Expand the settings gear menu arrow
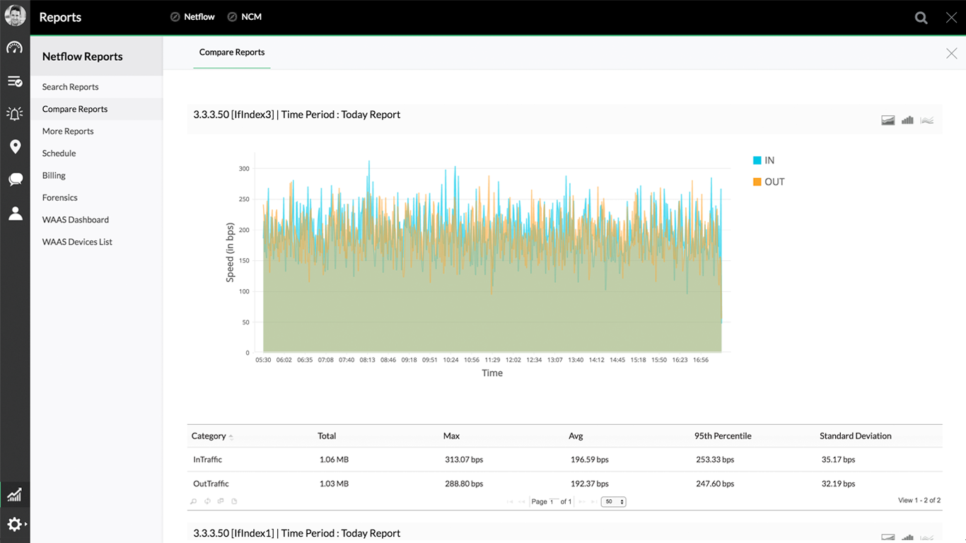Screen dimensions: 966x543 [x=26, y=525]
